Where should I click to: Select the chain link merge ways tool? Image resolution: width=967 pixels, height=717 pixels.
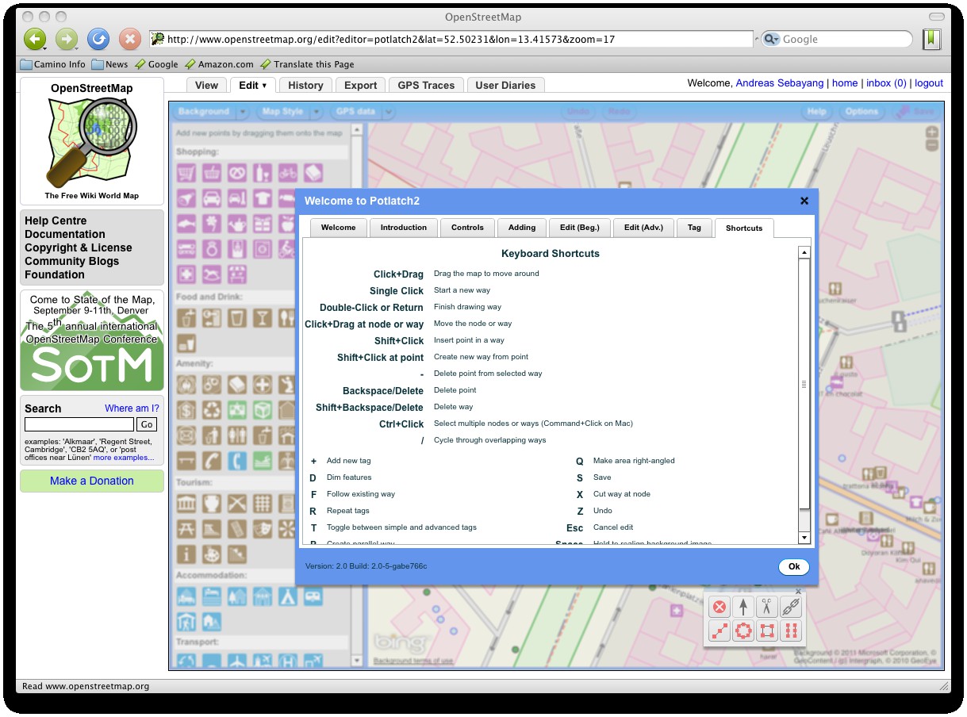[x=791, y=608]
